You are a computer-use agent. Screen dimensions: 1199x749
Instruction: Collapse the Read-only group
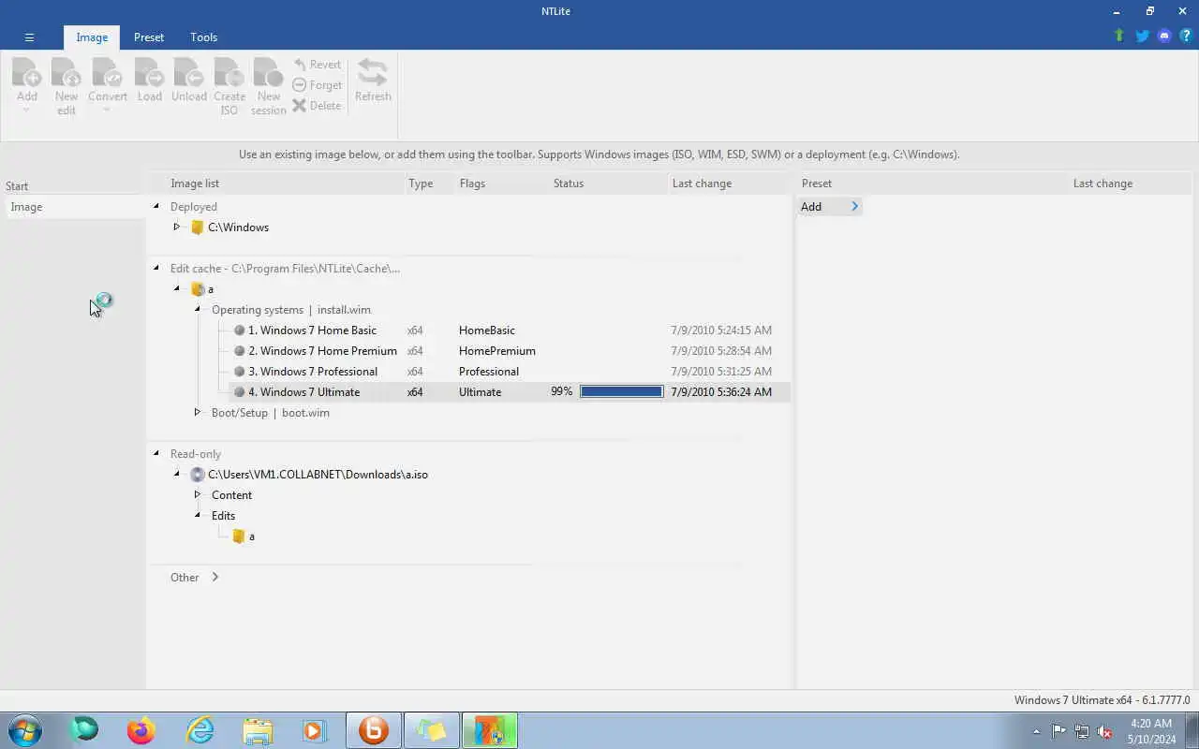coord(156,453)
